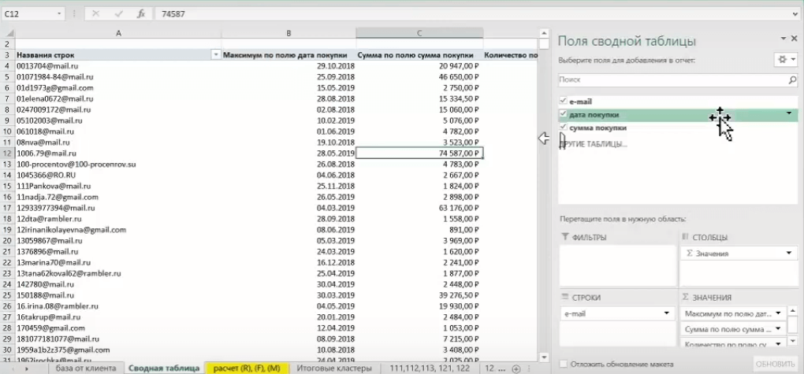Switch to the база от клиента sheet
The height and width of the screenshot is (374, 804).
point(86,368)
